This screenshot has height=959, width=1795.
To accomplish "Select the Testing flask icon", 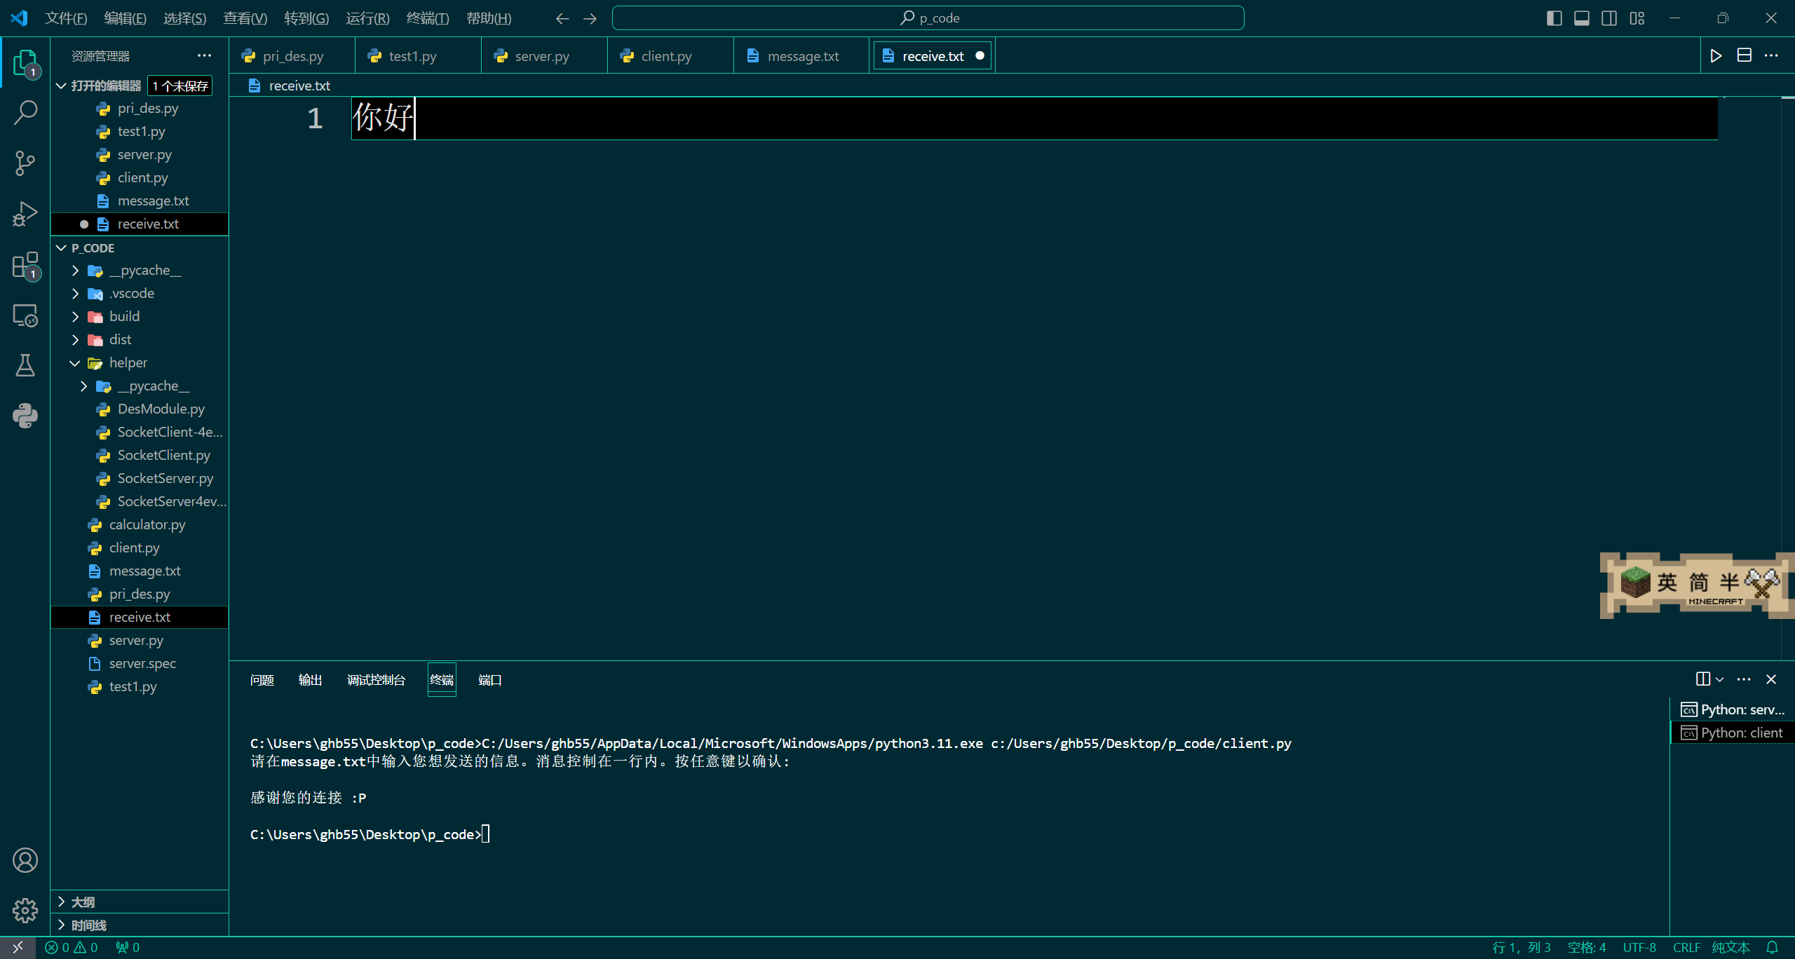I will [x=25, y=365].
